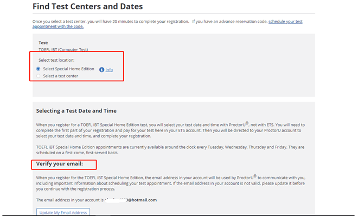Click the 'Select test location:' label
This screenshot has width=358, height=223.
click(x=56, y=60)
